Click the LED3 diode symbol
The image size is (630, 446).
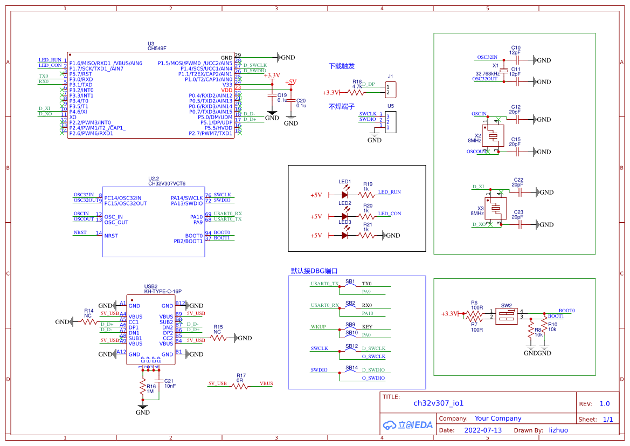[x=344, y=235]
